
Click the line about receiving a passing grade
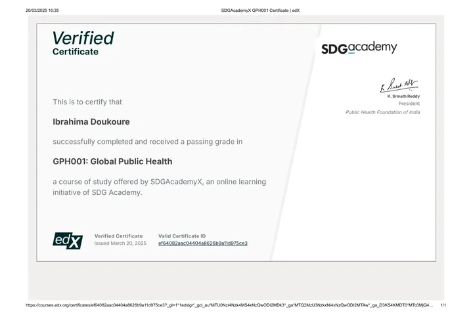click(x=148, y=142)
